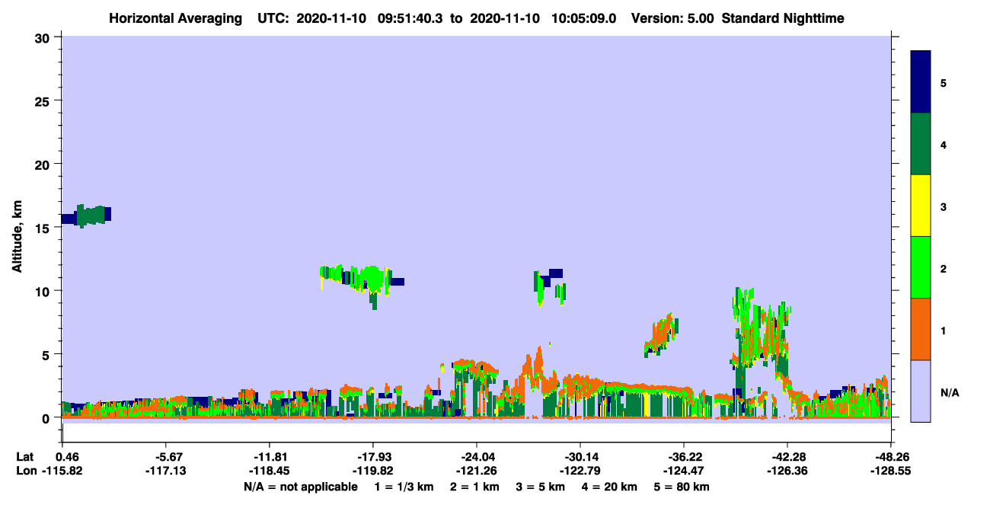
Task: Click the longitude value -122.79
Action: tap(580, 471)
